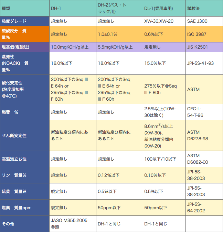Select the 10.0mgKOH/g以上 cell
The width and height of the screenshot is (223, 232).
(x=71, y=47)
